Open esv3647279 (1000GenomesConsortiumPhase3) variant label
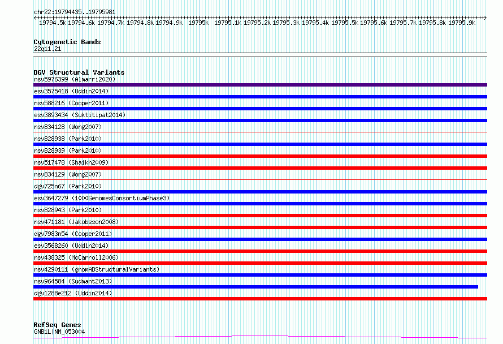Viewport: 503px width, 344px height. point(102,198)
